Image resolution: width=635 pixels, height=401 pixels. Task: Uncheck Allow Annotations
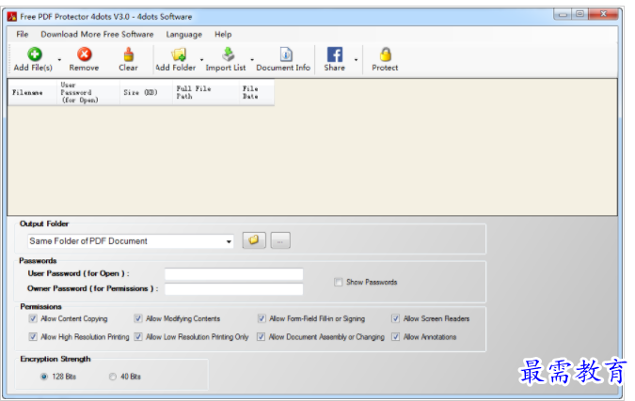396,336
